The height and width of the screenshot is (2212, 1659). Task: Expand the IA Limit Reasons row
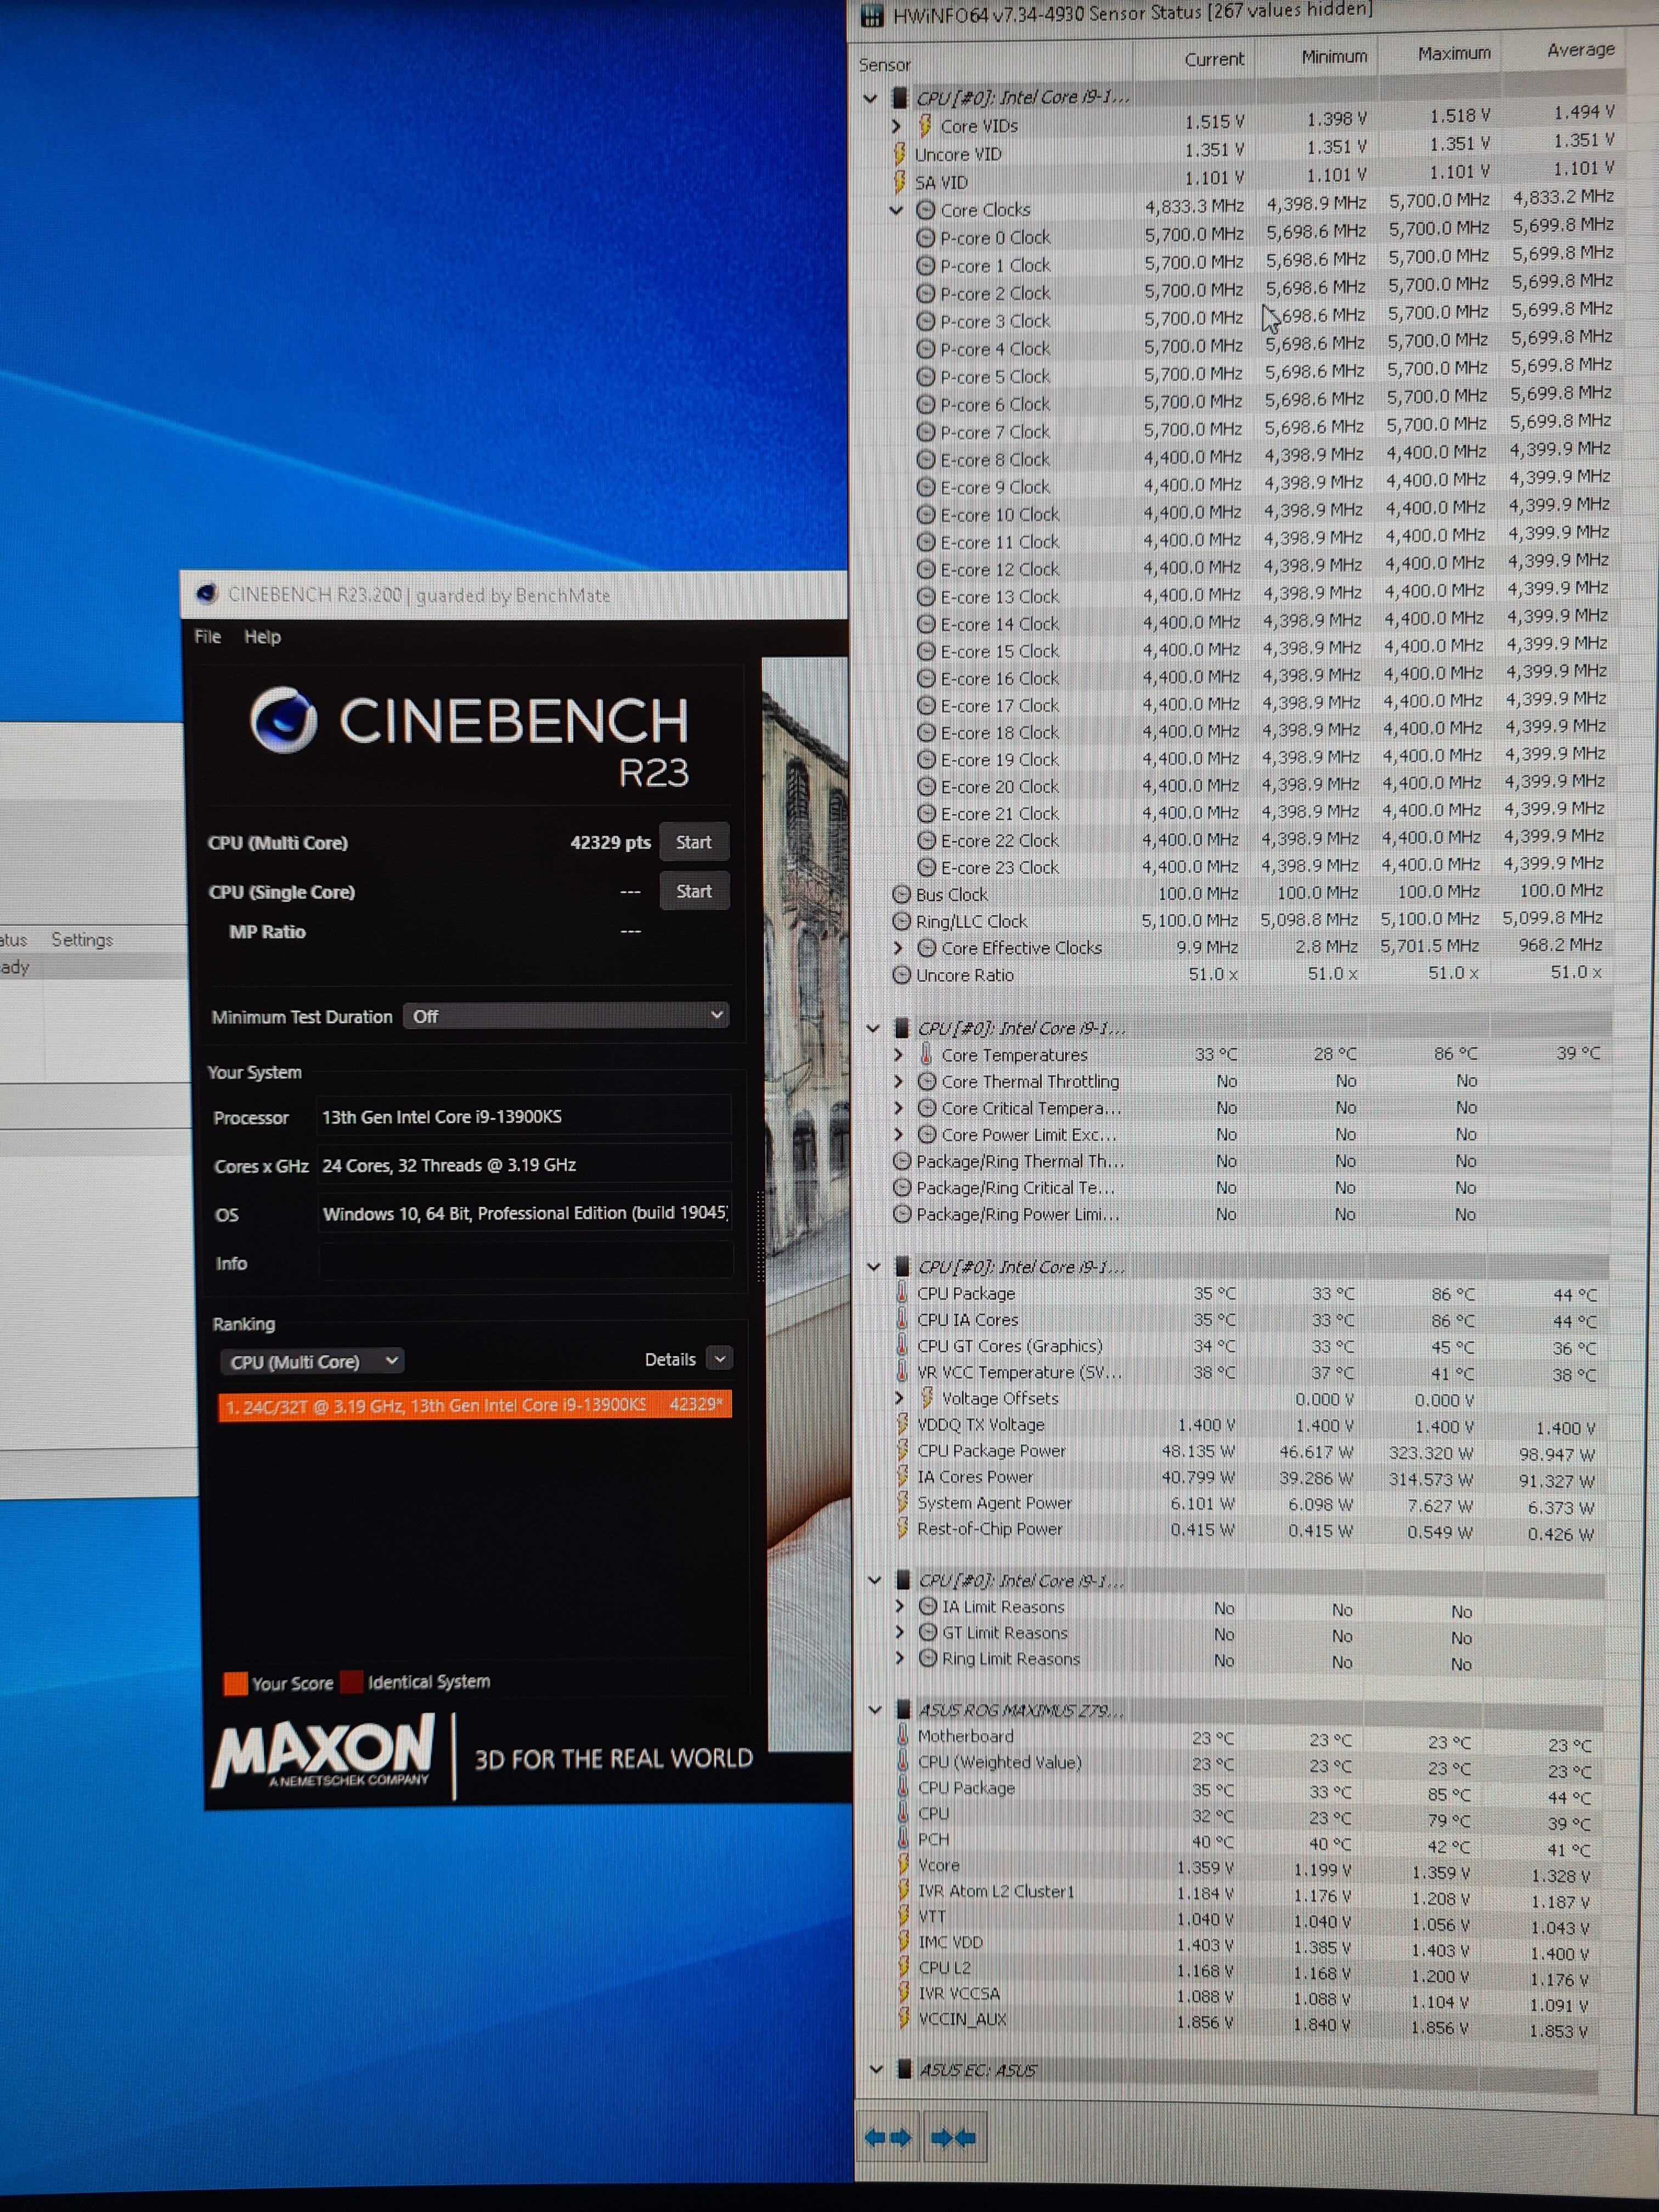pos(899,1607)
